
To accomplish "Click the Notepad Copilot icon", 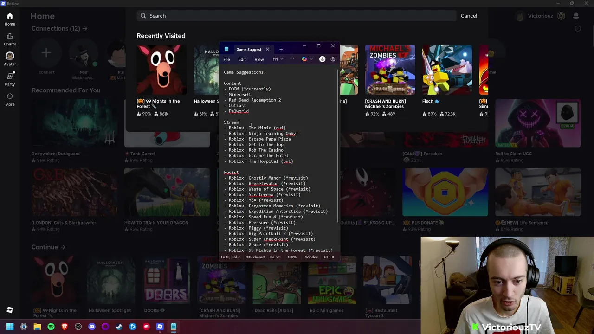I will (304, 59).
